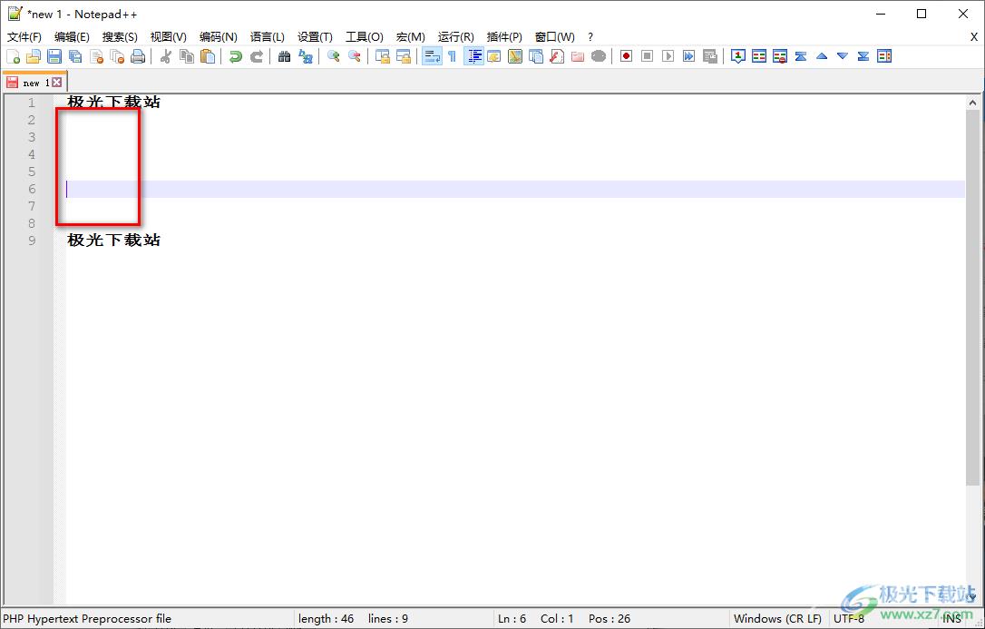The image size is (985, 629).
Task: Set file as first to compare
Action: (738, 56)
